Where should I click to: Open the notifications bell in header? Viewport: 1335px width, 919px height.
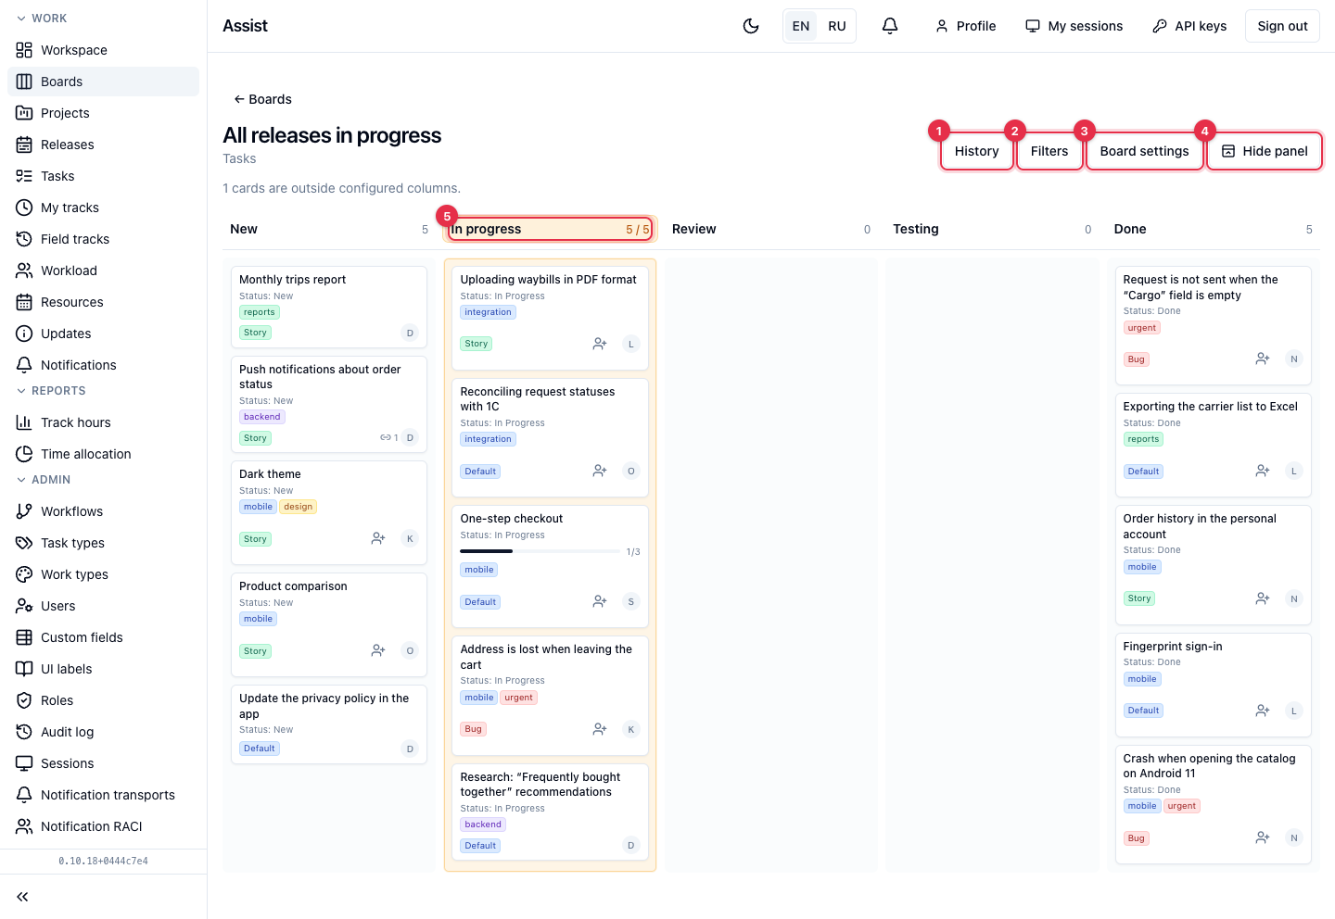click(890, 26)
